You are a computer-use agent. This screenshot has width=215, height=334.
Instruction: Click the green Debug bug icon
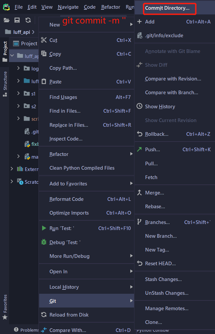(44, 242)
